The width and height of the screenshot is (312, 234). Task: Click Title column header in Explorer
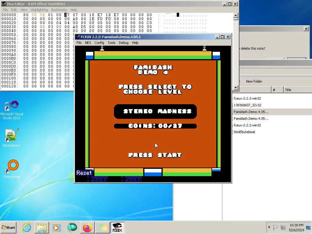298,90
